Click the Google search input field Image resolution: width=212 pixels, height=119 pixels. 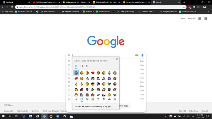103,55
